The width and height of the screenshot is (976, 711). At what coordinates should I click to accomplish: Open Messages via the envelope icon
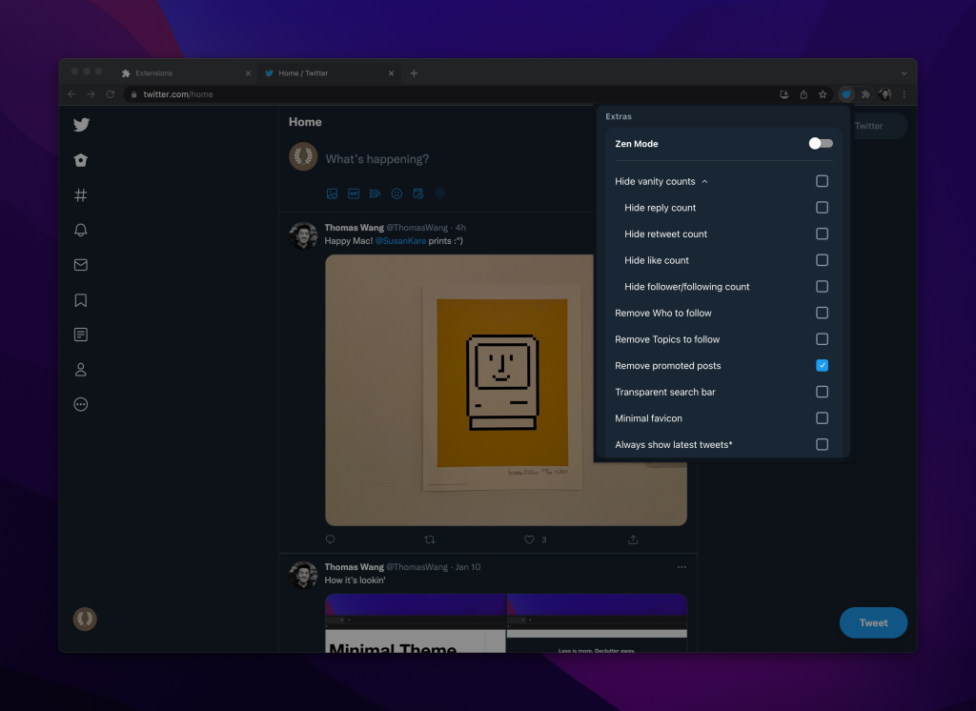pyautogui.click(x=81, y=265)
